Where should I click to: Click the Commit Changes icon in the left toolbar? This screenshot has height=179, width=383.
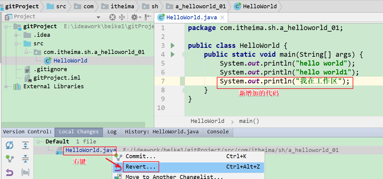click(x=10, y=159)
